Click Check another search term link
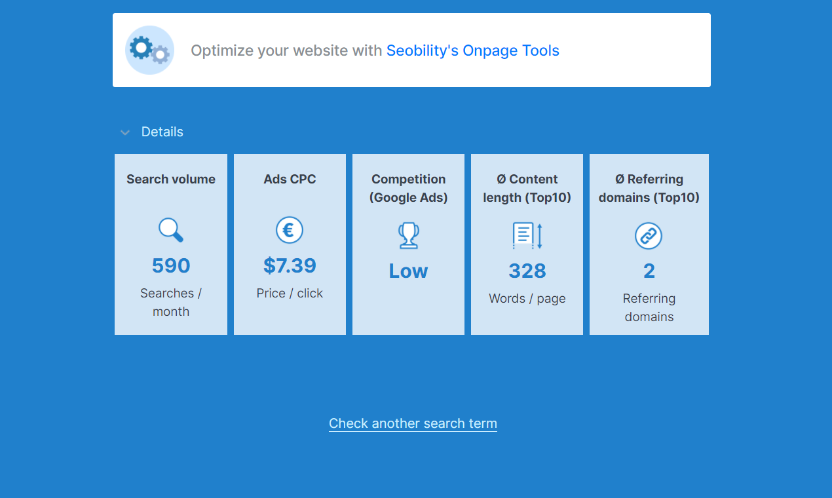832x498 pixels. pos(413,423)
